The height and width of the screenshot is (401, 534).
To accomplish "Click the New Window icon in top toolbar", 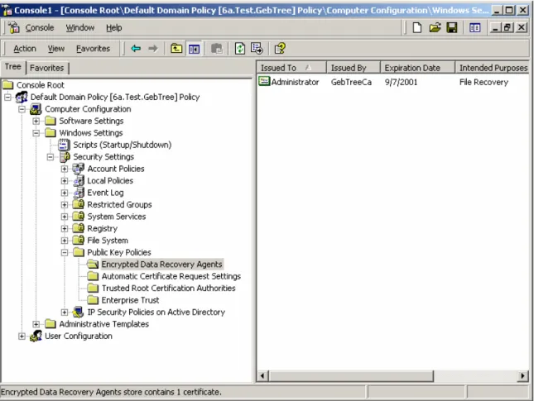I will (x=474, y=27).
